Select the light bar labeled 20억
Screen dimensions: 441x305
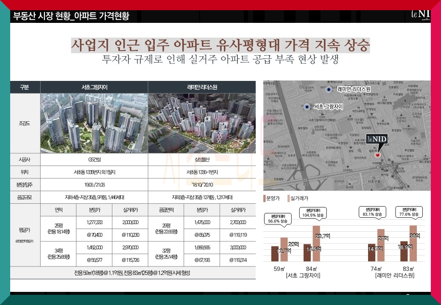tap(284, 250)
